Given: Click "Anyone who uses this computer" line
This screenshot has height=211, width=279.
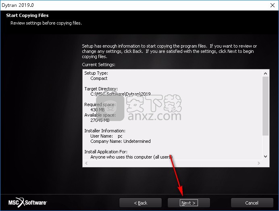Looking at the screenshot, I should 131,157.
